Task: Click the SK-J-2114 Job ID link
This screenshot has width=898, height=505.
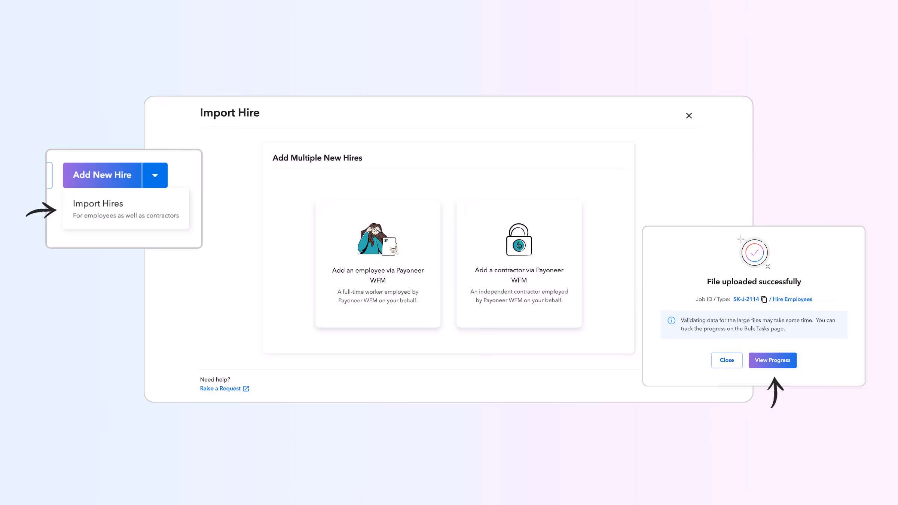Action: (746, 299)
